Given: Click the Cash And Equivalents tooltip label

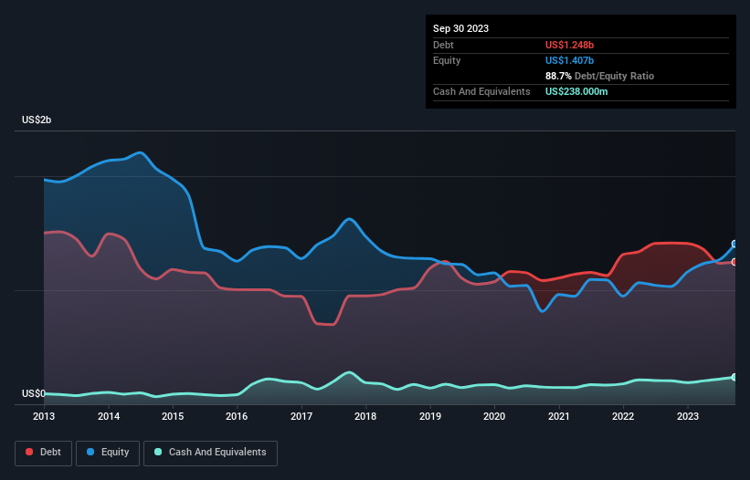Looking at the screenshot, I should pyautogui.click(x=481, y=91).
